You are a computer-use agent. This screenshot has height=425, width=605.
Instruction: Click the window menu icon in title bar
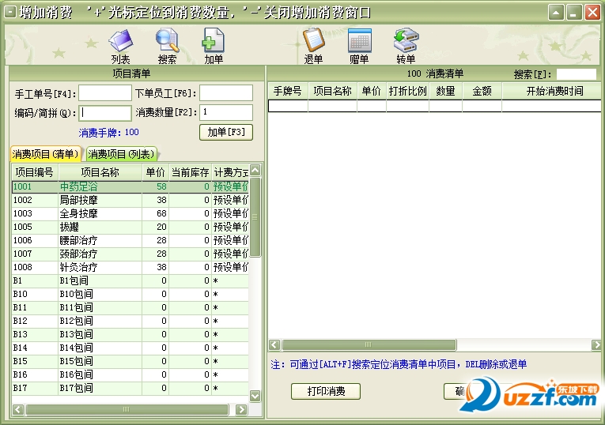tap(9, 13)
